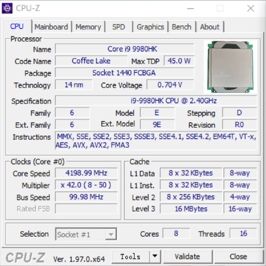Click the version text Ver. 1.97.0.x64

79,259
